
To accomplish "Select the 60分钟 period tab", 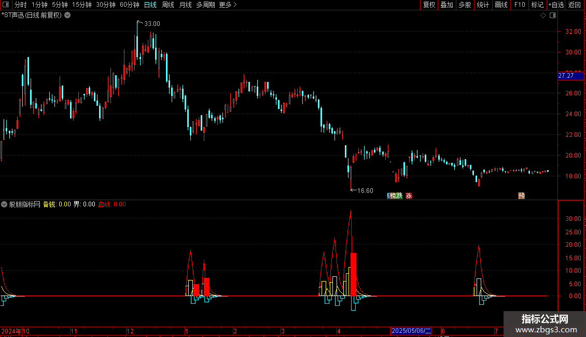I will (130, 5).
